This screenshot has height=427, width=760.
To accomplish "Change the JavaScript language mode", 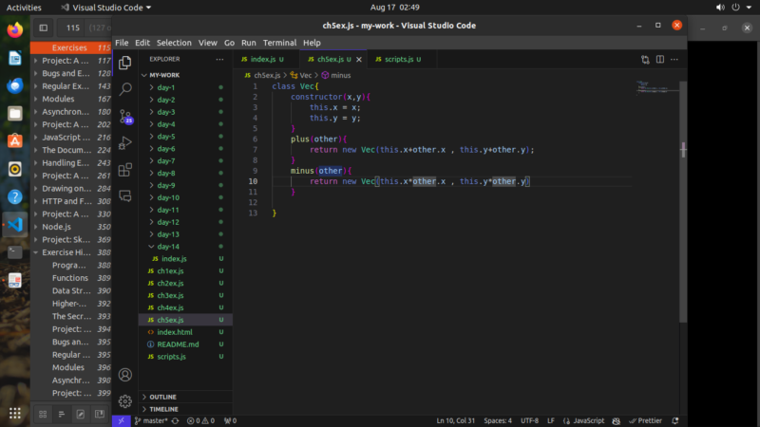I will click(589, 420).
